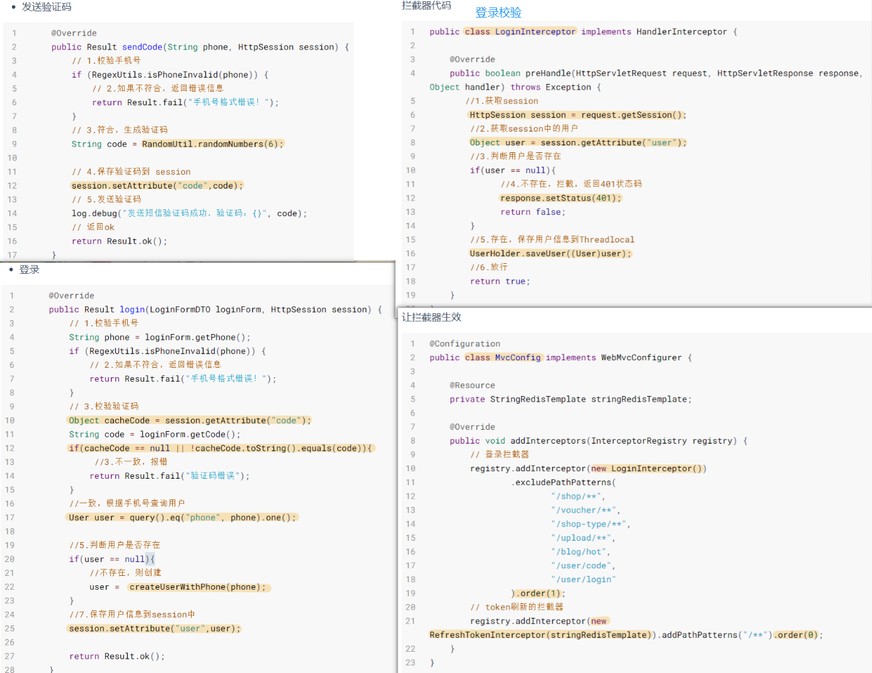Screen dimensions: 872x673
Task: Click the comment // 返回ok
Action: (x=93, y=227)
